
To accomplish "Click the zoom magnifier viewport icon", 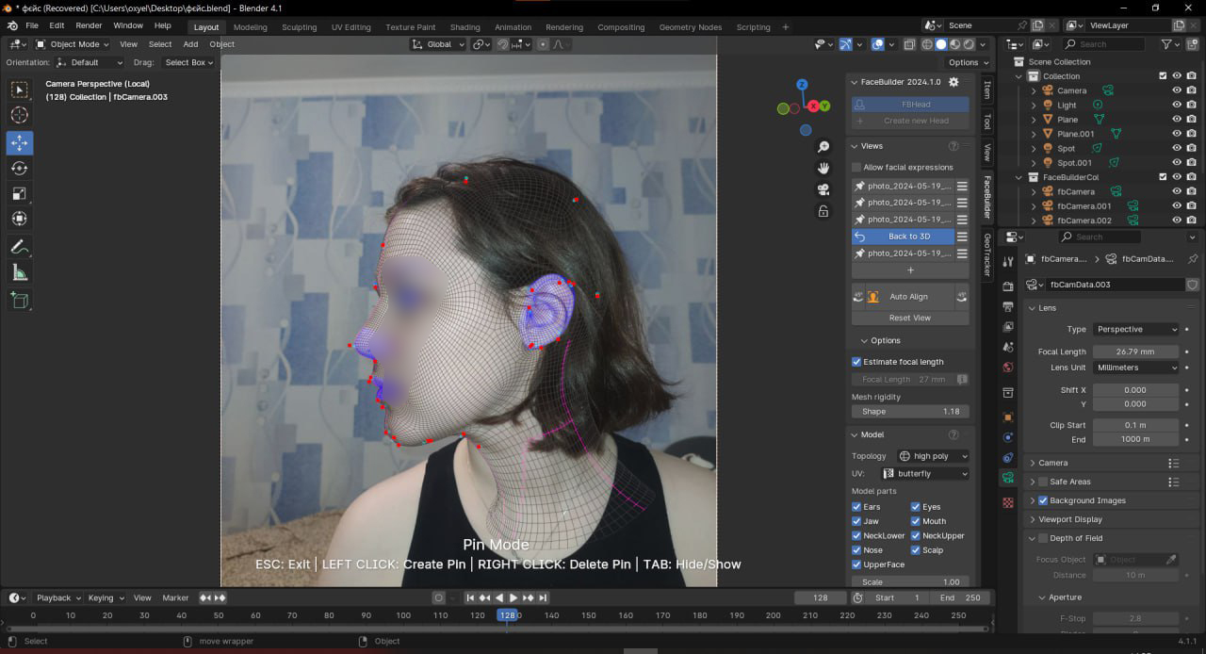I will 823,147.
